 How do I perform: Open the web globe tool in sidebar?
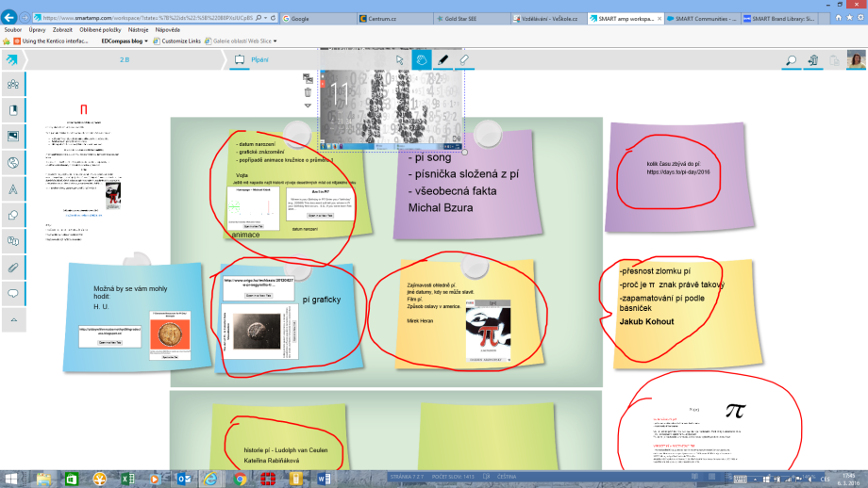pos(13,162)
